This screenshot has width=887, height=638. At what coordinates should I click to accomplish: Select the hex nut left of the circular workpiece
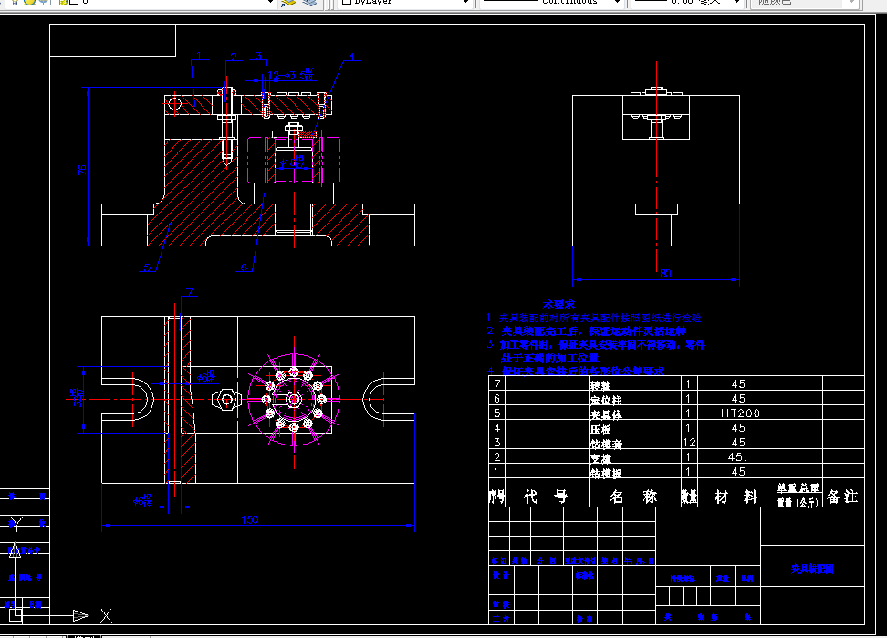pos(227,399)
